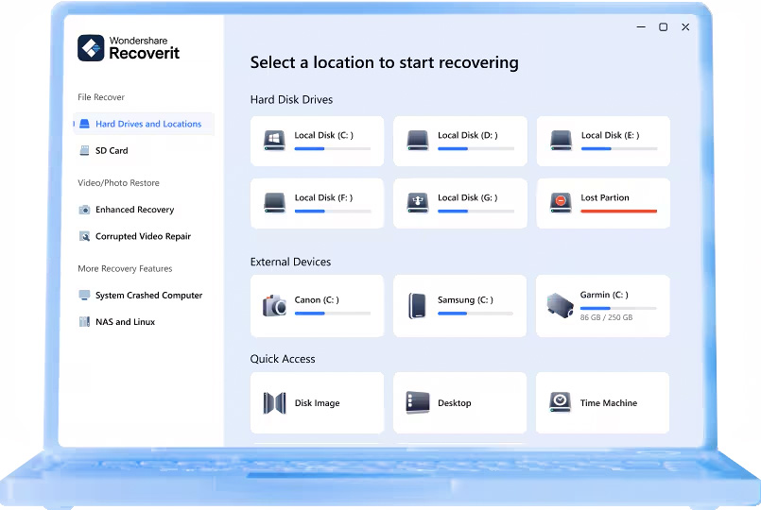Screen dimensions: 761x510
Task: Click the Local Disk (F:) drive icon
Action: pyautogui.click(x=274, y=203)
